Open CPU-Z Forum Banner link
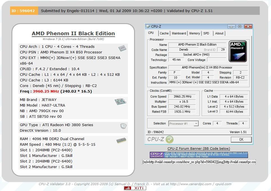The height and width of the screenshot is (191, 271). point(199,148)
